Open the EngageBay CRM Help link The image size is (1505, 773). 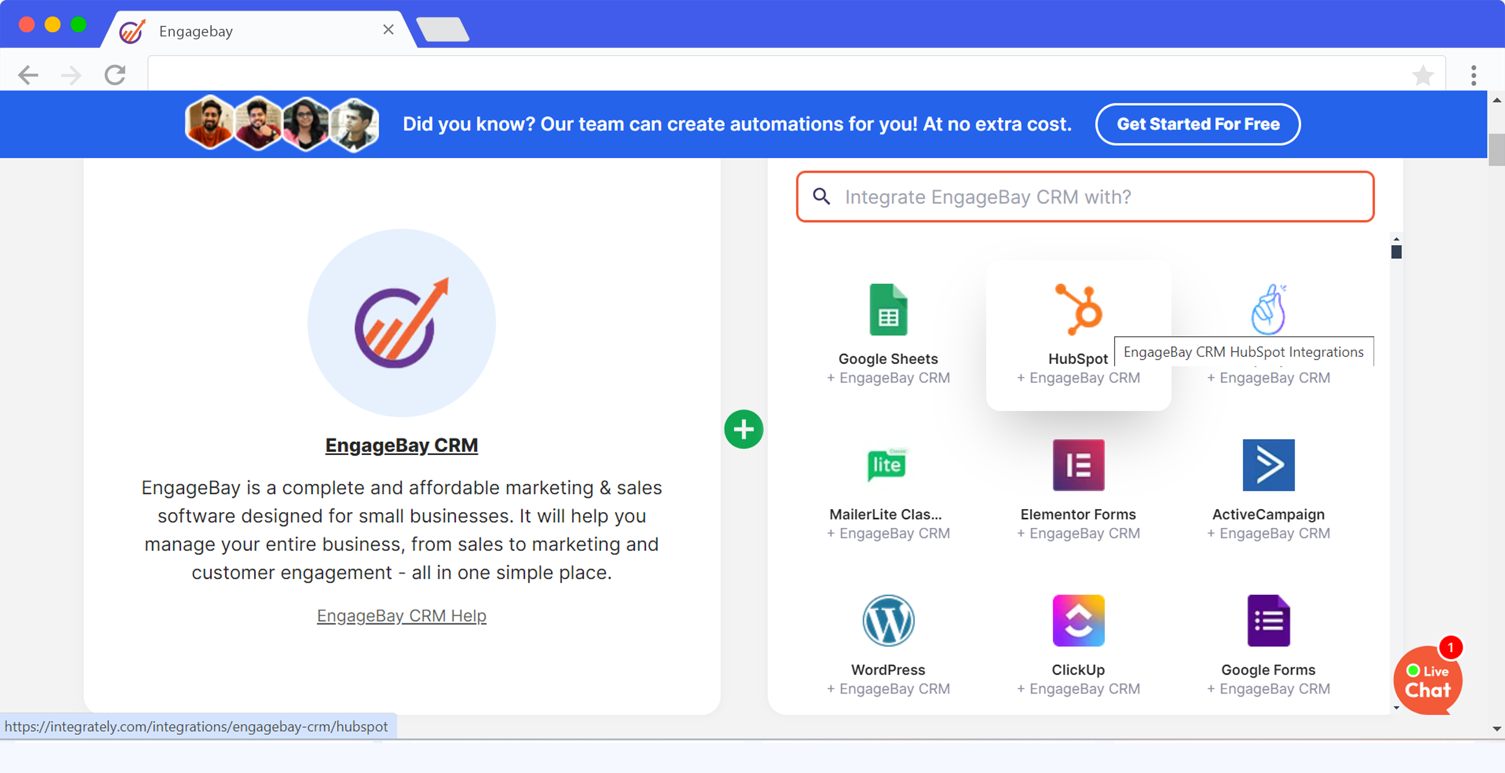(402, 615)
